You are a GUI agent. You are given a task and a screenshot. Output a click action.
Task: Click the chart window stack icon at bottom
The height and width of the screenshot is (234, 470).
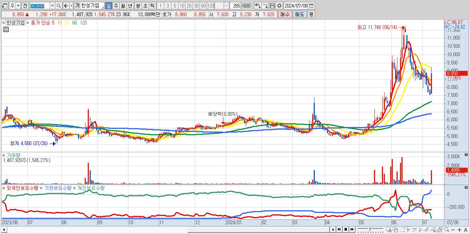440,229
